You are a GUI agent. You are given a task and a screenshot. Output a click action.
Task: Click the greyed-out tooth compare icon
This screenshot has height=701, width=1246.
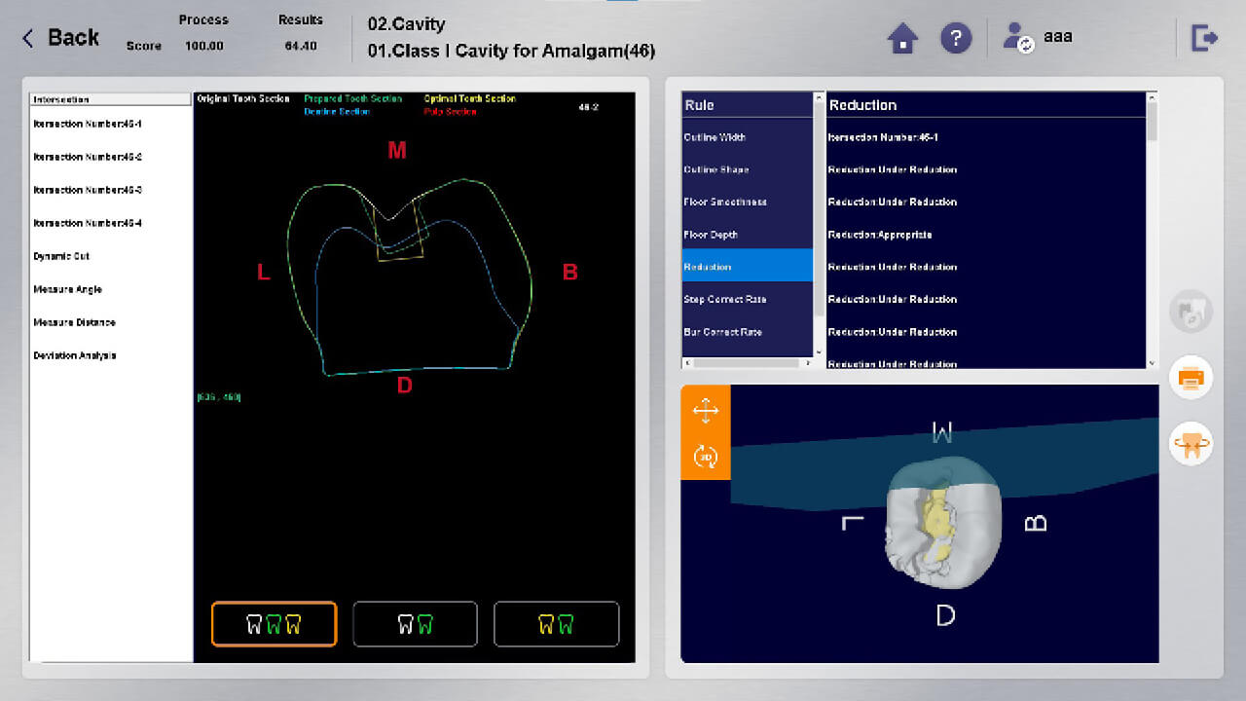(x=1191, y=313)
